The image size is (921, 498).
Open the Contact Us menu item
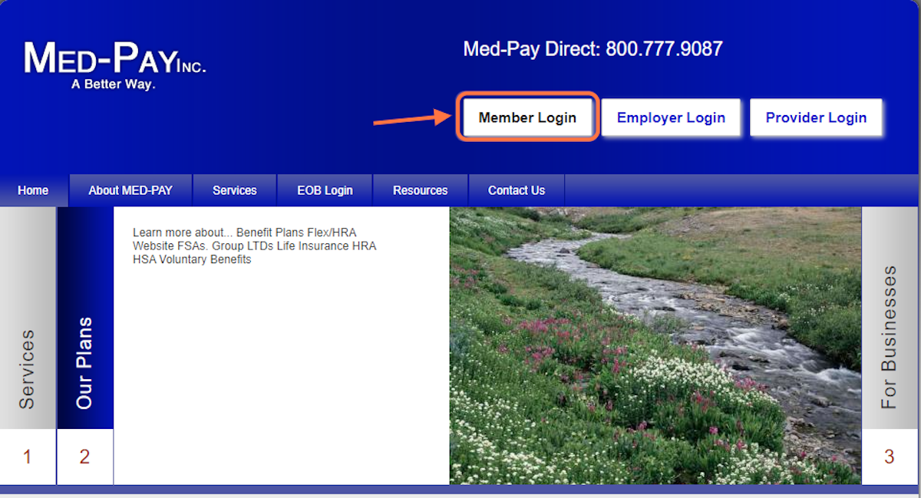pyautogui.click(x=517, y=190)
